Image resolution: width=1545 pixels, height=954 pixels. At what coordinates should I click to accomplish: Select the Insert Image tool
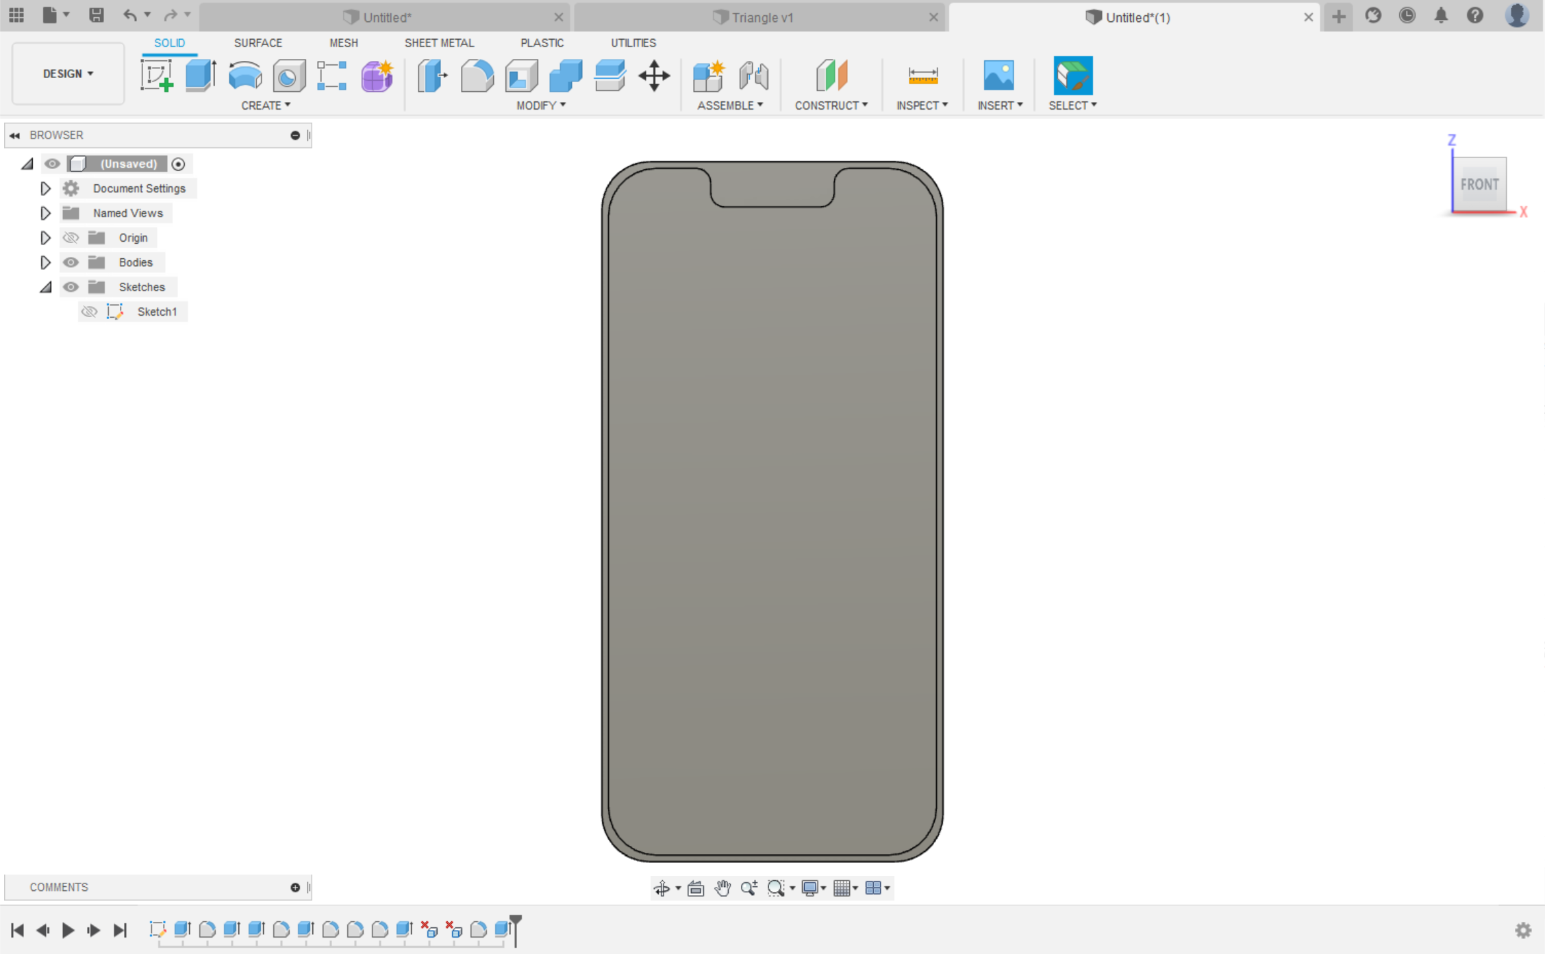coord(998,75)
